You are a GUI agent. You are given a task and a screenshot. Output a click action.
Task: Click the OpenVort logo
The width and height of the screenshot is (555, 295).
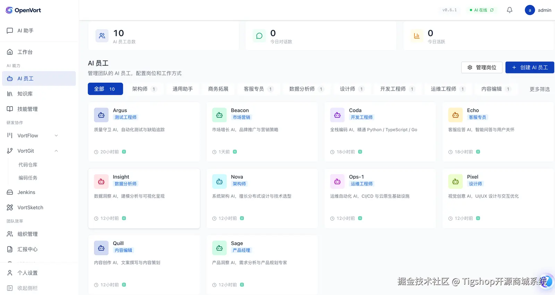[23, 10]
